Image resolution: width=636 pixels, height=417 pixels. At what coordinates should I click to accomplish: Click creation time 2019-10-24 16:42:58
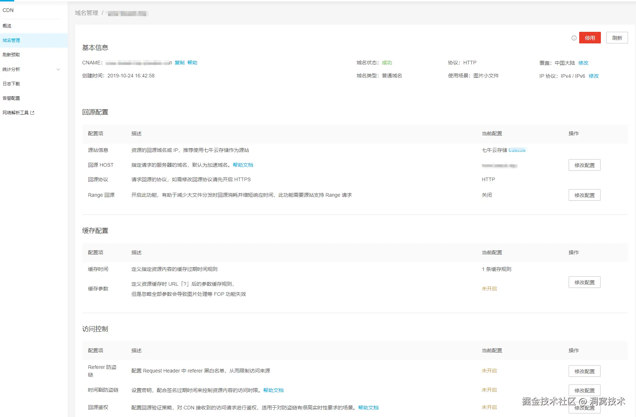131,76
